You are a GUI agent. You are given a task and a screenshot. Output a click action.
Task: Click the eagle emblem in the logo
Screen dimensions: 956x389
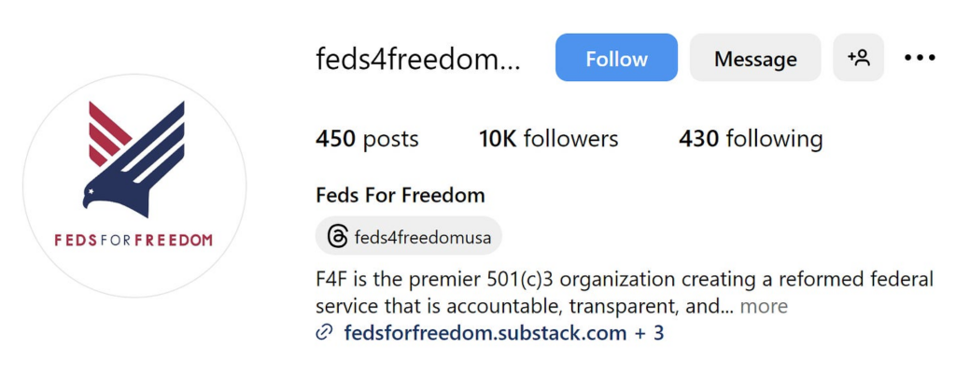coord(134,154)
